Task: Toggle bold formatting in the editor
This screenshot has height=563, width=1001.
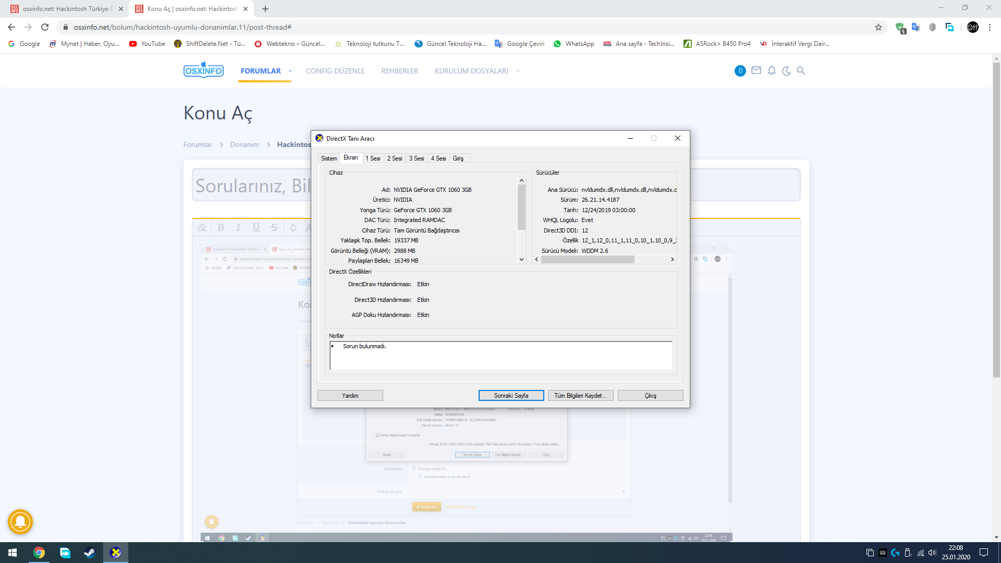Action: [x=221, y=227]
